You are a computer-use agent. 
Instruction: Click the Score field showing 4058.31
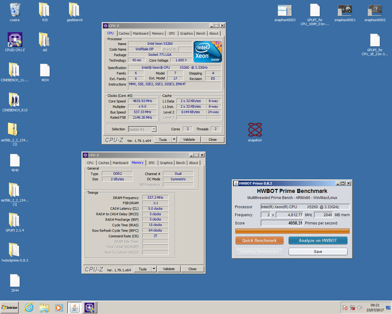(x=282, y=223)
